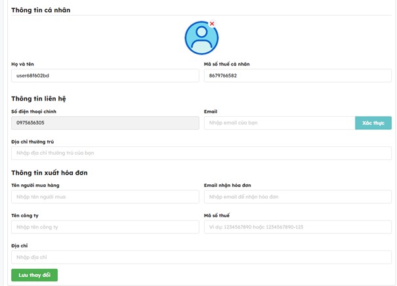
Task: Click the Tên công ty input field
Action: click(x=105, y=227)
